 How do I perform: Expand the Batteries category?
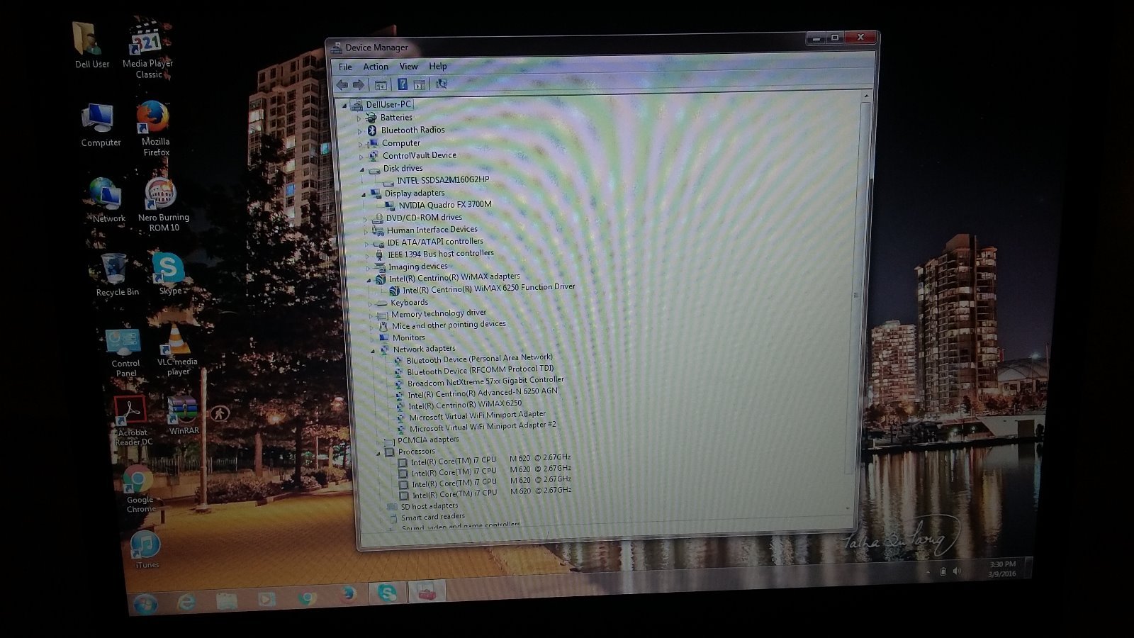pyautogui.click(x=359, y=118)
